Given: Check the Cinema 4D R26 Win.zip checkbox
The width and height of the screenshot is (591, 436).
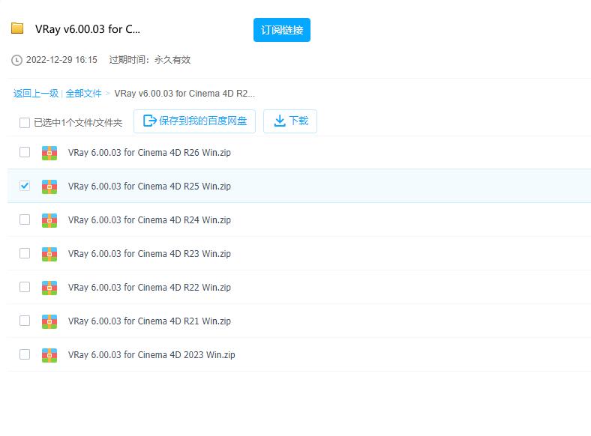Looking at the screenshot, I should [25, 152].
